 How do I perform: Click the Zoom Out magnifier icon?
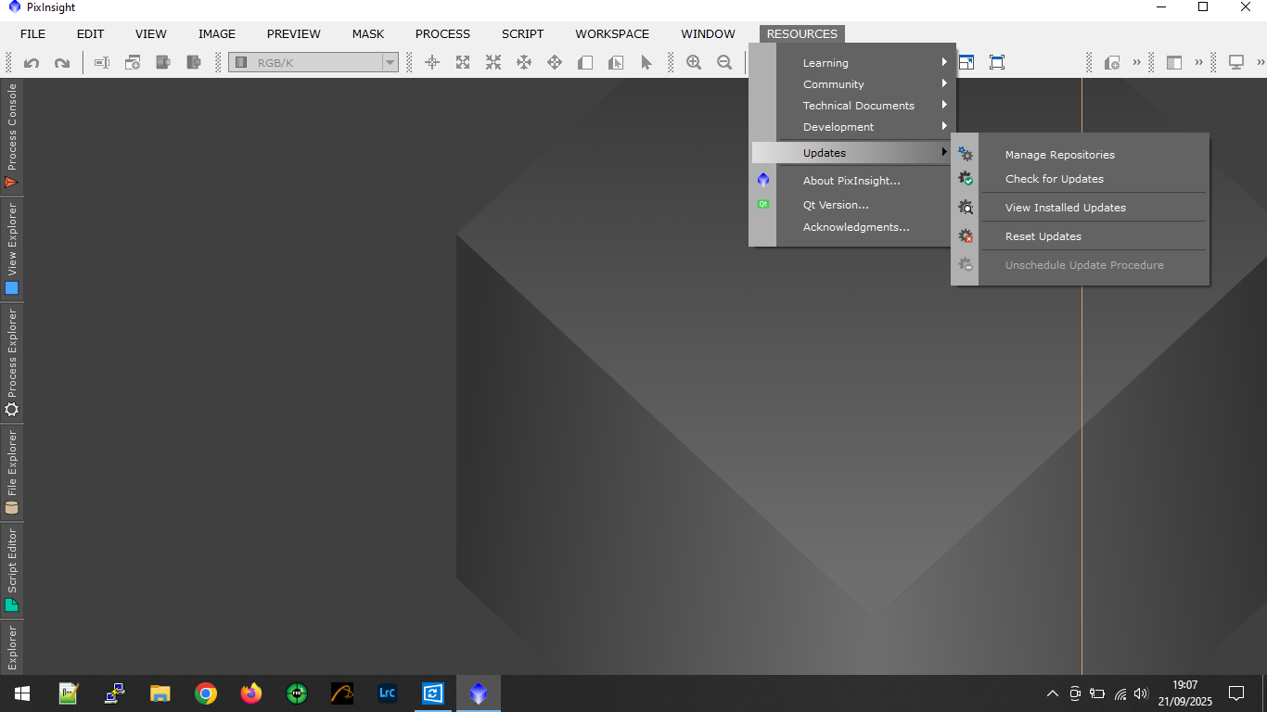click(724, 63)
